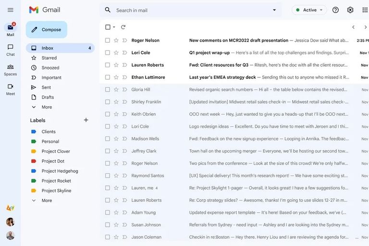Go to the Drafts folder
Screen dimensions: 369x246
[x=48, y=97]
